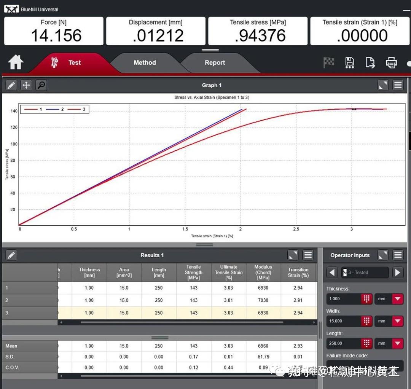Maximize the Operator inputs panel
Viewport: 411px width, 389px height.
383,255
